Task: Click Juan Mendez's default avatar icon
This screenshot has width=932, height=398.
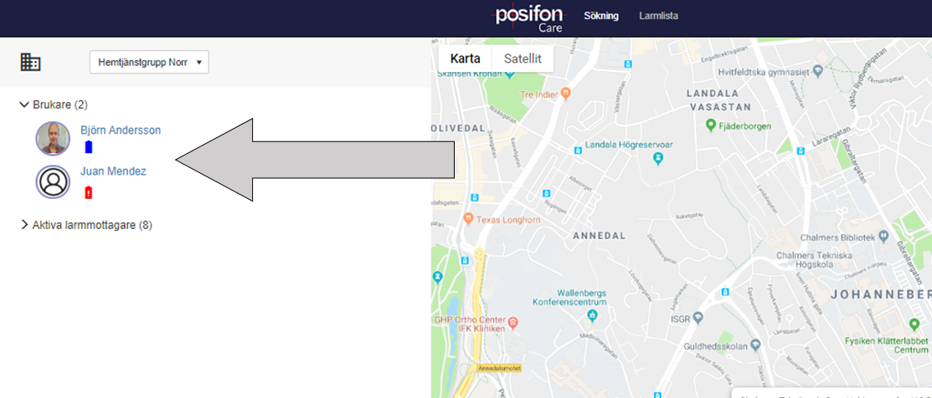Action: tap(53, 181)
